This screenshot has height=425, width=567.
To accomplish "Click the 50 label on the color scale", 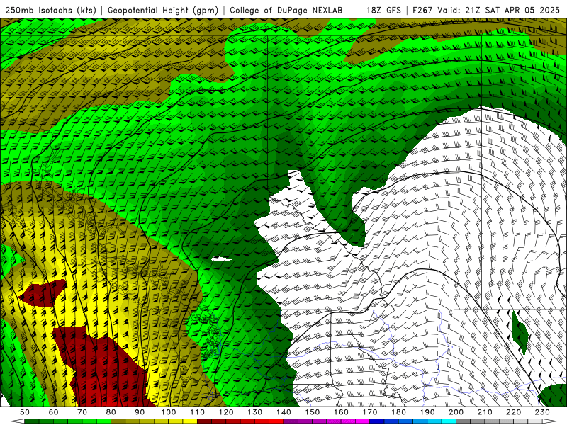I will [25, 412].
